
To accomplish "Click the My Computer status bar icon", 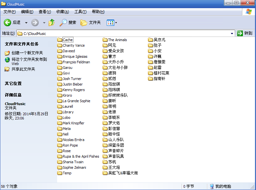I will point(212,186).
